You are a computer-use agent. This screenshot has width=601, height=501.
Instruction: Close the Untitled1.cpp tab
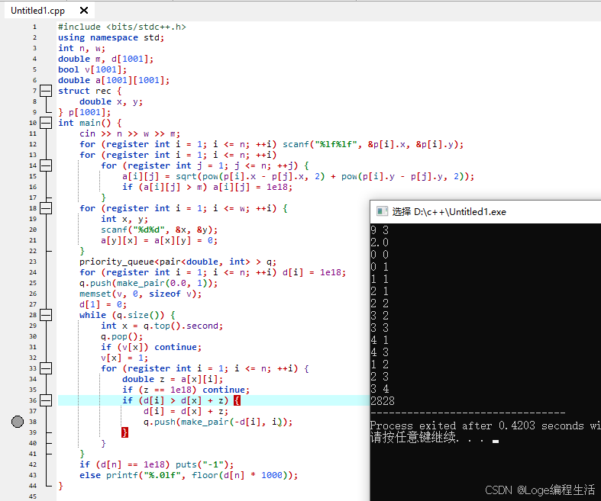click(x=84, y=11)
